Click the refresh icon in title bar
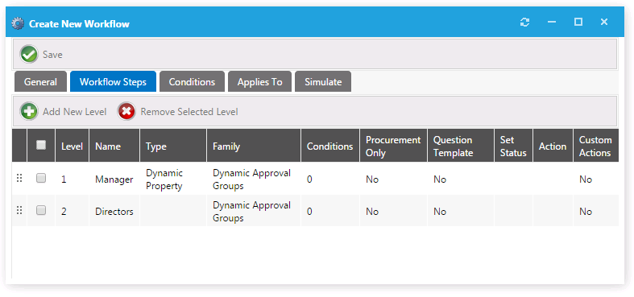The image size is (634, 297). [524, 23]
